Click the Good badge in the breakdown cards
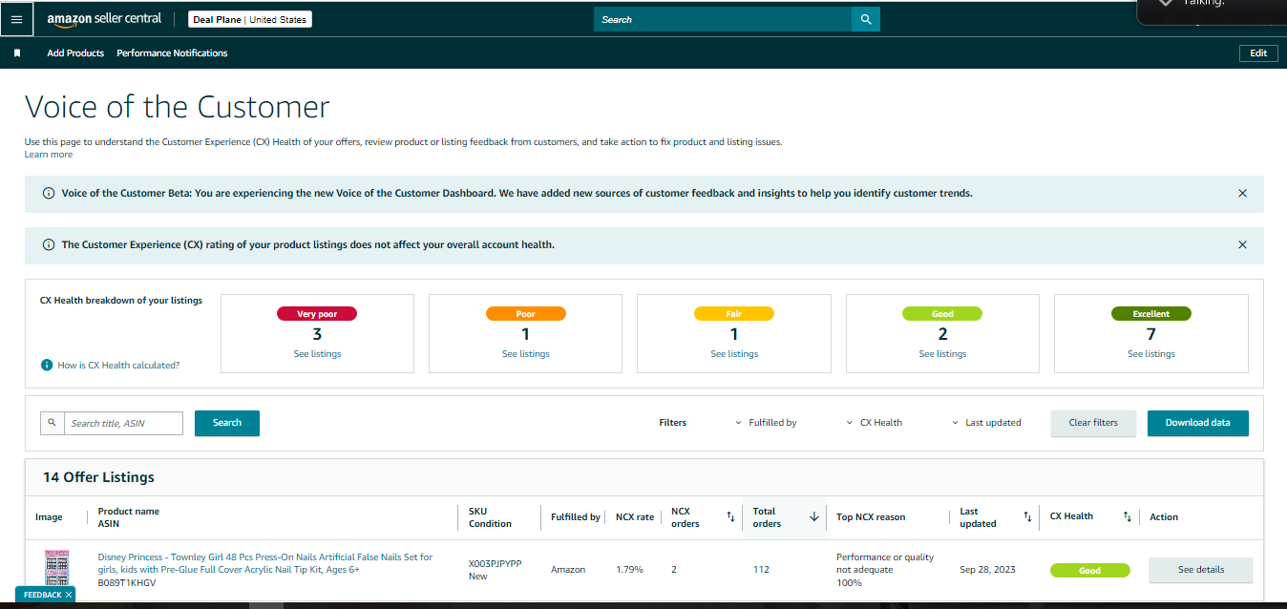1287x609 pixels. pos(942,314)
